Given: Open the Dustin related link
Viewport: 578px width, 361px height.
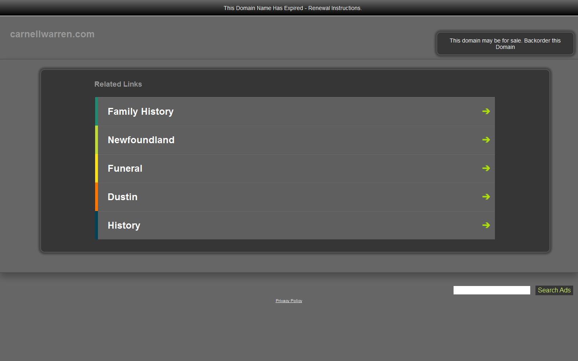Looking at the screenshot, I should 122,197.
